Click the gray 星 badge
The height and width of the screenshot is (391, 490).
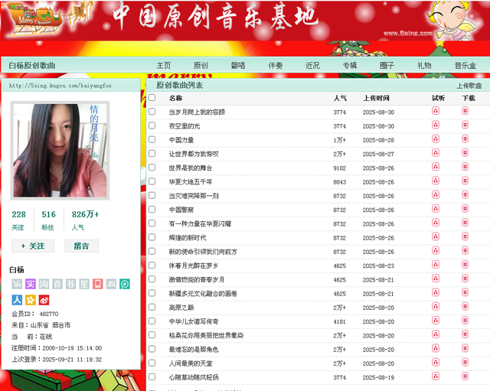pyautogui.click(x=84, y=284)
